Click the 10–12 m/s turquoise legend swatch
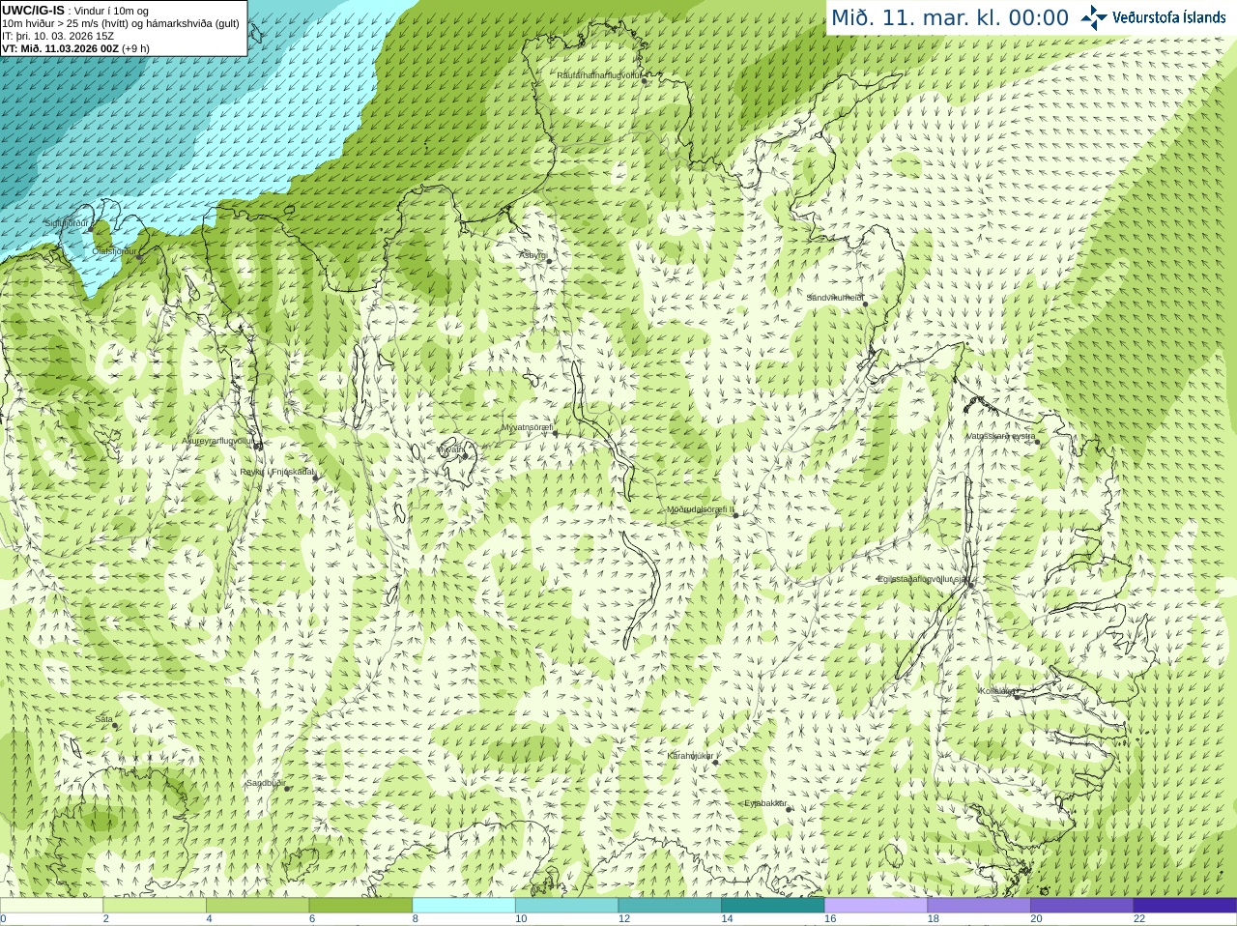Viewport: 1237px width, 926px height. [566, 906]
